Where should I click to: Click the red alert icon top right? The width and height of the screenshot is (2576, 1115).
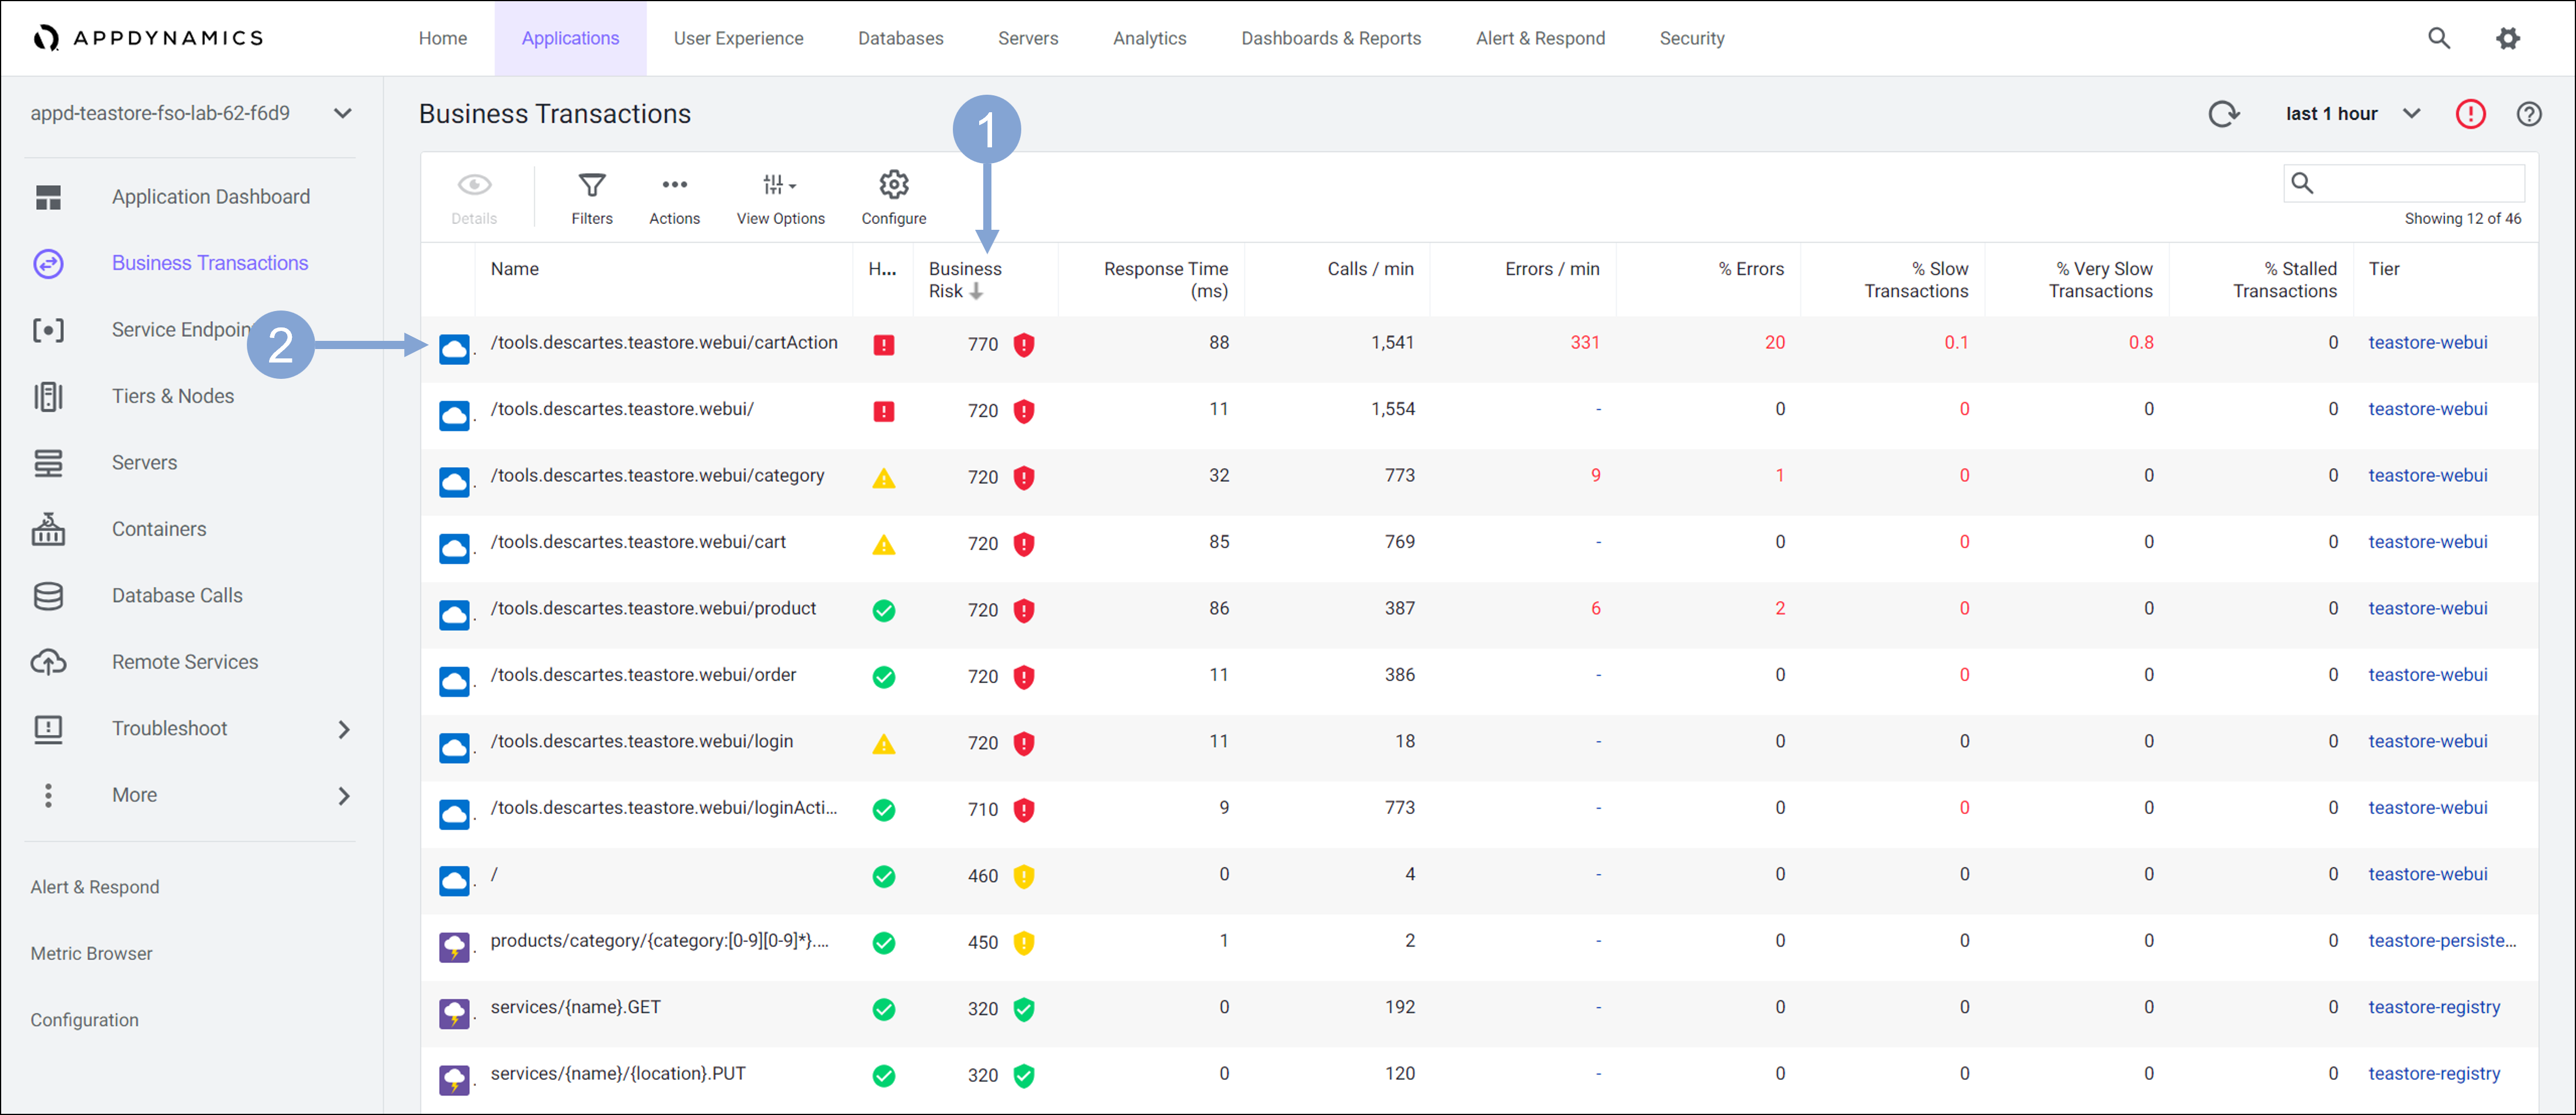click(2470, 114)
